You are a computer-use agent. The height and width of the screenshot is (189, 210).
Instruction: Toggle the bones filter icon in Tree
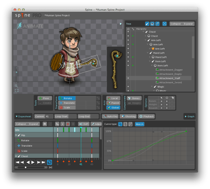coord(147,24)
